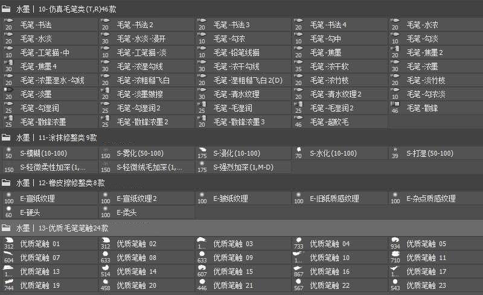Pick the 毛笔-工笔描-淡 brush icon
The height and width of the screenshot is (295, 483).
tap(105, 52)
